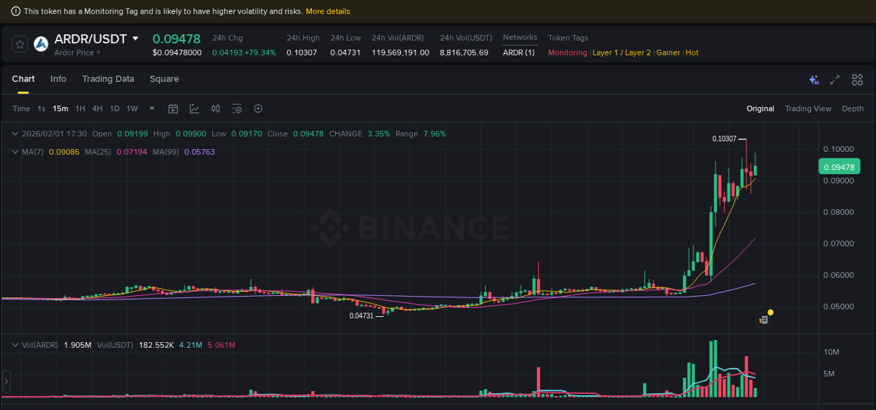
Task: Click the Monitoring token tag
Action: coord(567,52)
